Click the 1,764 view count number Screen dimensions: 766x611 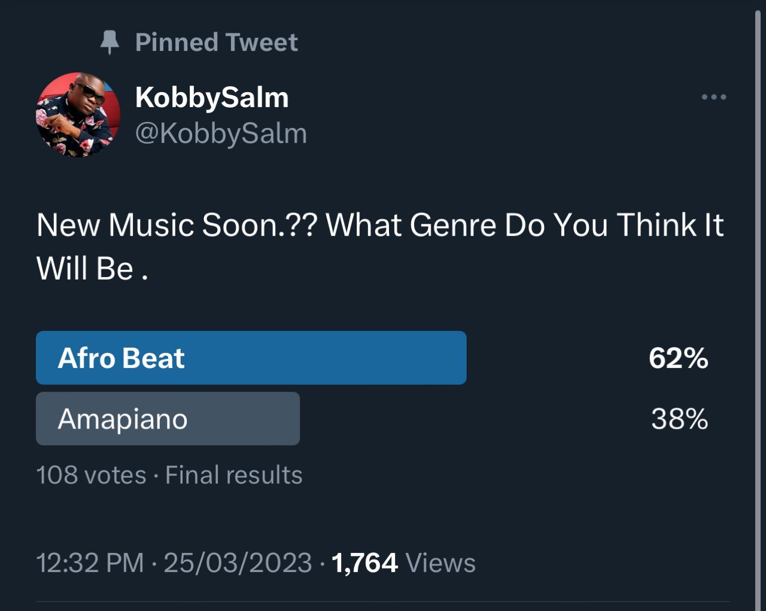pos(364,563)
